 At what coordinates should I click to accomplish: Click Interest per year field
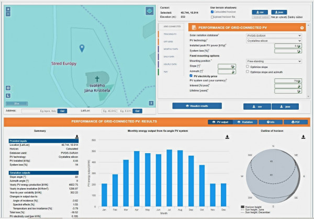pyautogui.click(x=288, y=86)
